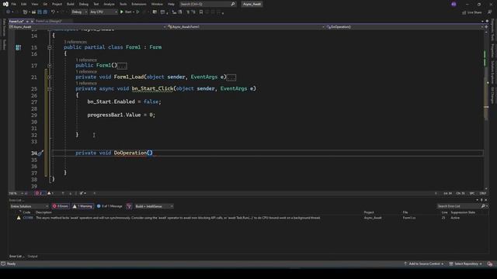Open the Test menu

[96, 4]
